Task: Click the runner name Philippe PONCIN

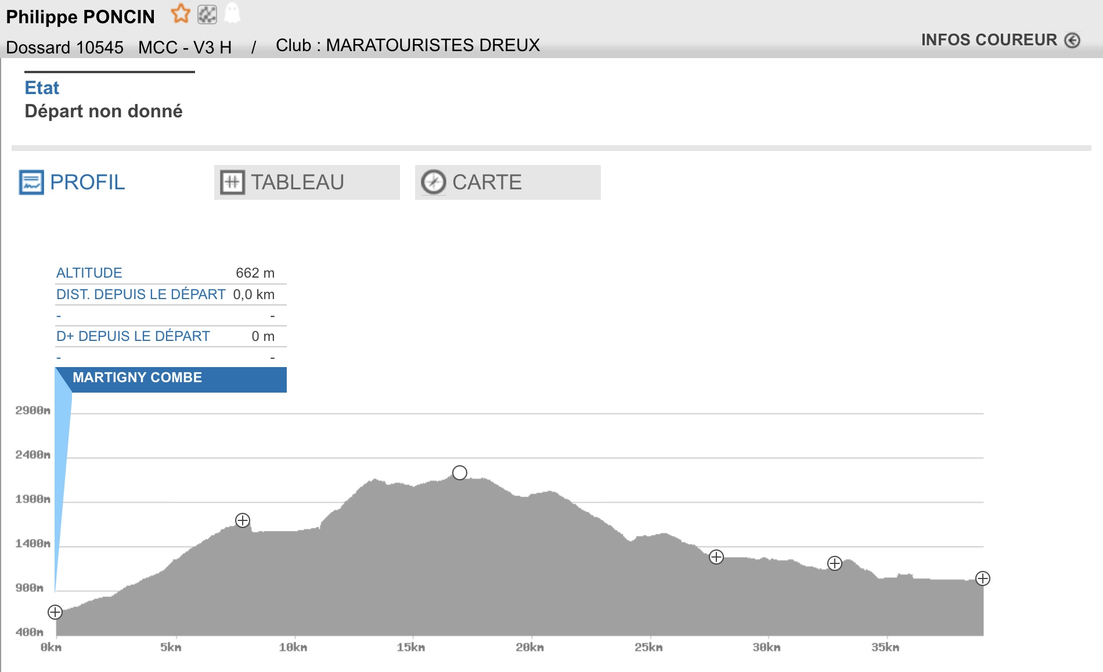Action: [80, 17]
